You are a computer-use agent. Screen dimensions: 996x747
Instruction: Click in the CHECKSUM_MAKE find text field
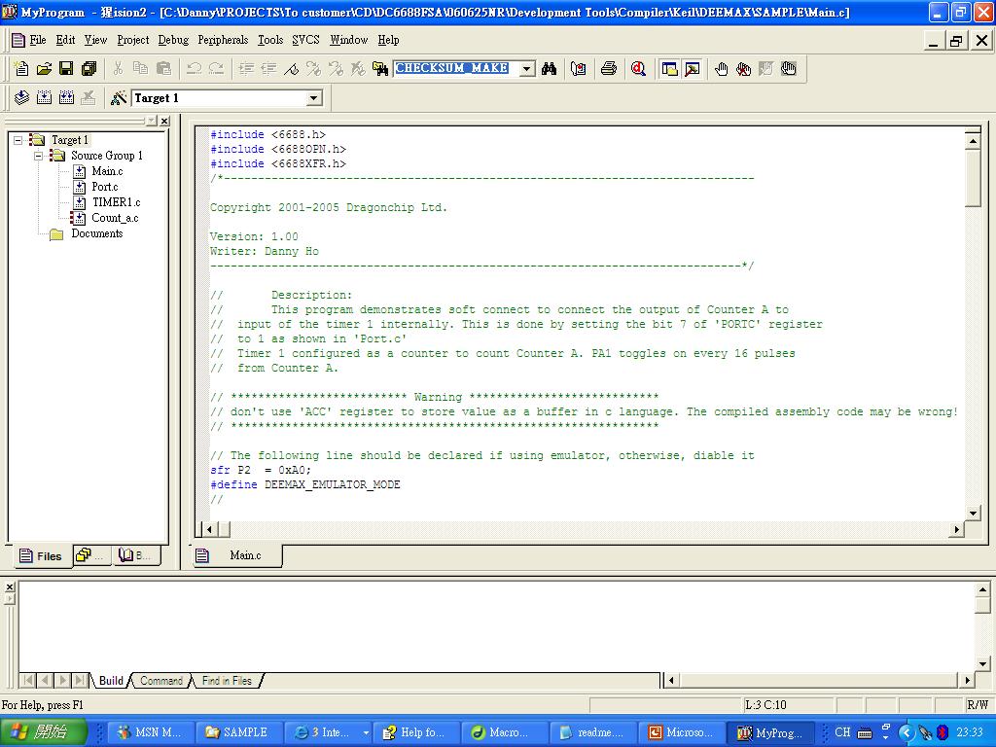tap(455, 68)
